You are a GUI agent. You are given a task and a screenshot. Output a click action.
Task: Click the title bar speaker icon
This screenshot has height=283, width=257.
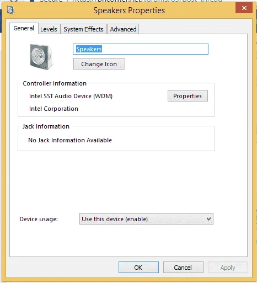pyautogui.click(x=10, y=10)
